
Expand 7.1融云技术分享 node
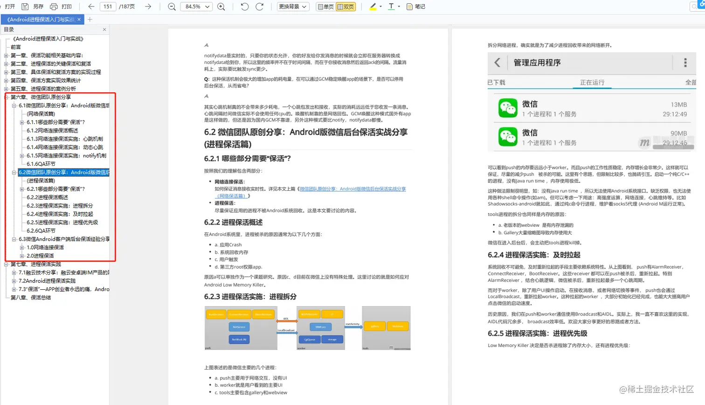click(14, 272)
